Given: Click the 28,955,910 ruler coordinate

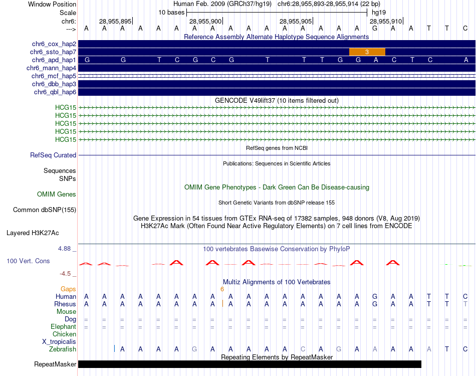Looking at the screenshot, I should tap(386, 21).
